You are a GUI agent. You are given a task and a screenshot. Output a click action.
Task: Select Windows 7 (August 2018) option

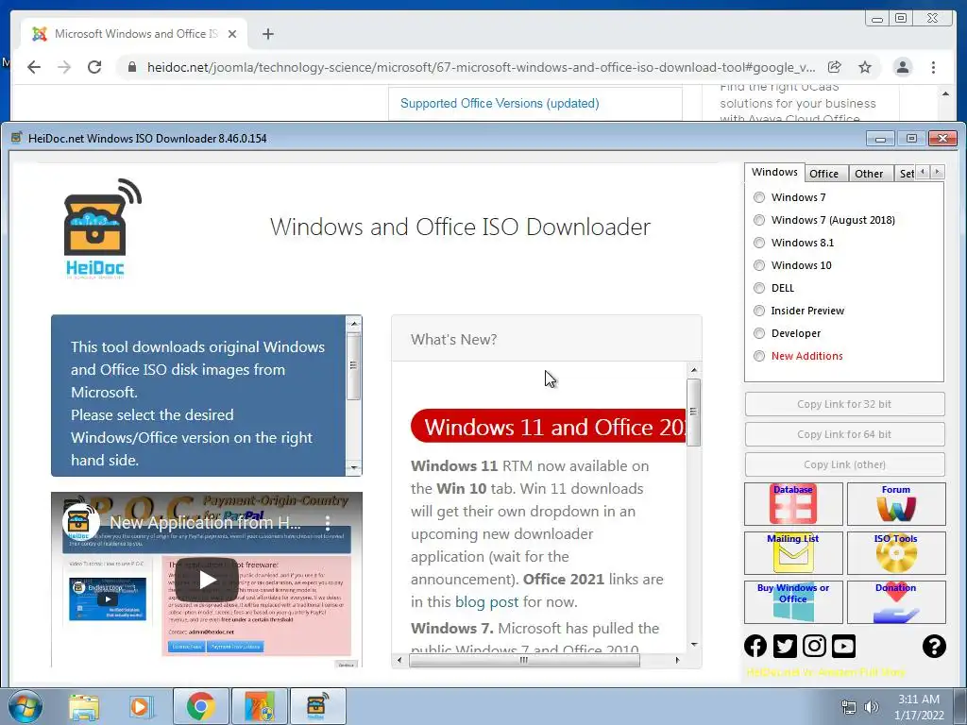pos(759,220)
